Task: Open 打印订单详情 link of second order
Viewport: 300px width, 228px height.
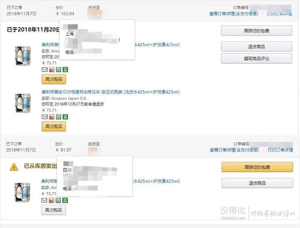Action: click(280, 150)
